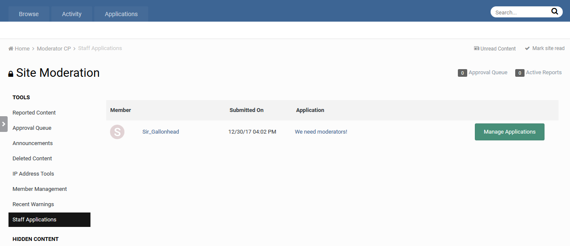570x246 pixels.
Task: Open Unread Content via its envelope icon
Action: (476, 48)
